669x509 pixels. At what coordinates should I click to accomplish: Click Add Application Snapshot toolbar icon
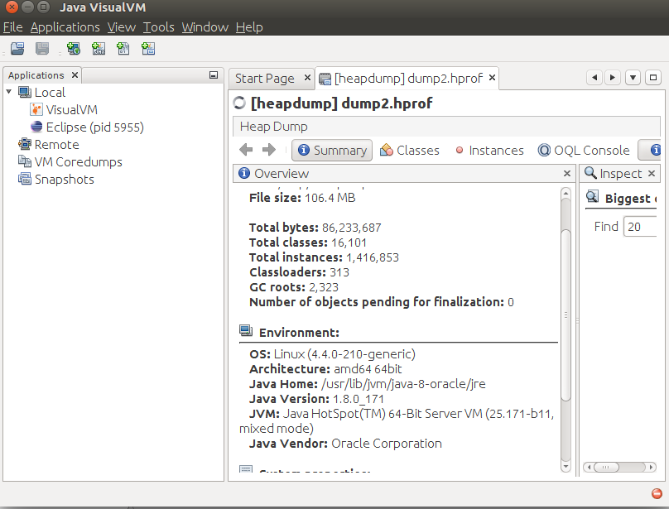[x=148, y=49]
